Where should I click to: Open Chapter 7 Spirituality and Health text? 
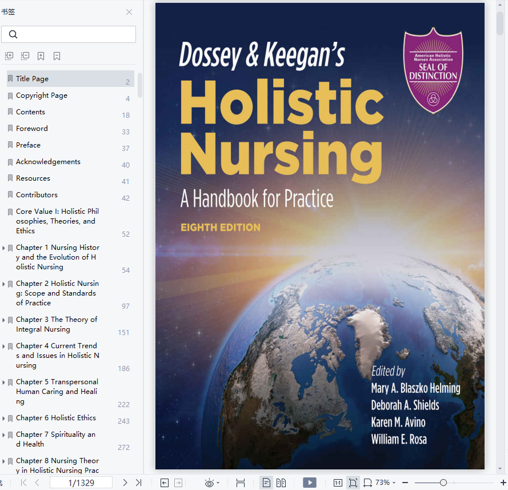pyautogui.click(x=56, y=440)
